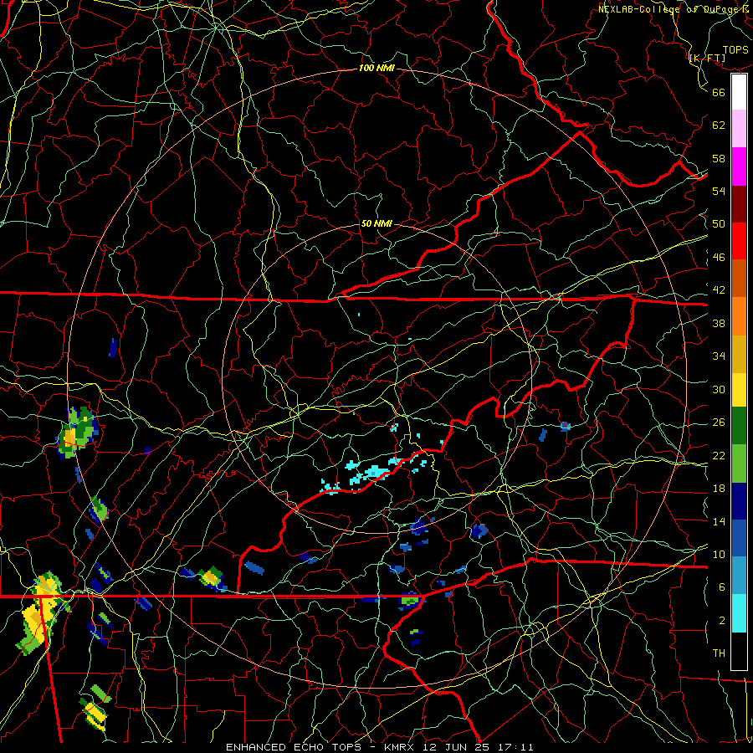Pick the cyan legend swatch
Image resolution: width=753 pixels, height=753 pixels.
point(739,613)
